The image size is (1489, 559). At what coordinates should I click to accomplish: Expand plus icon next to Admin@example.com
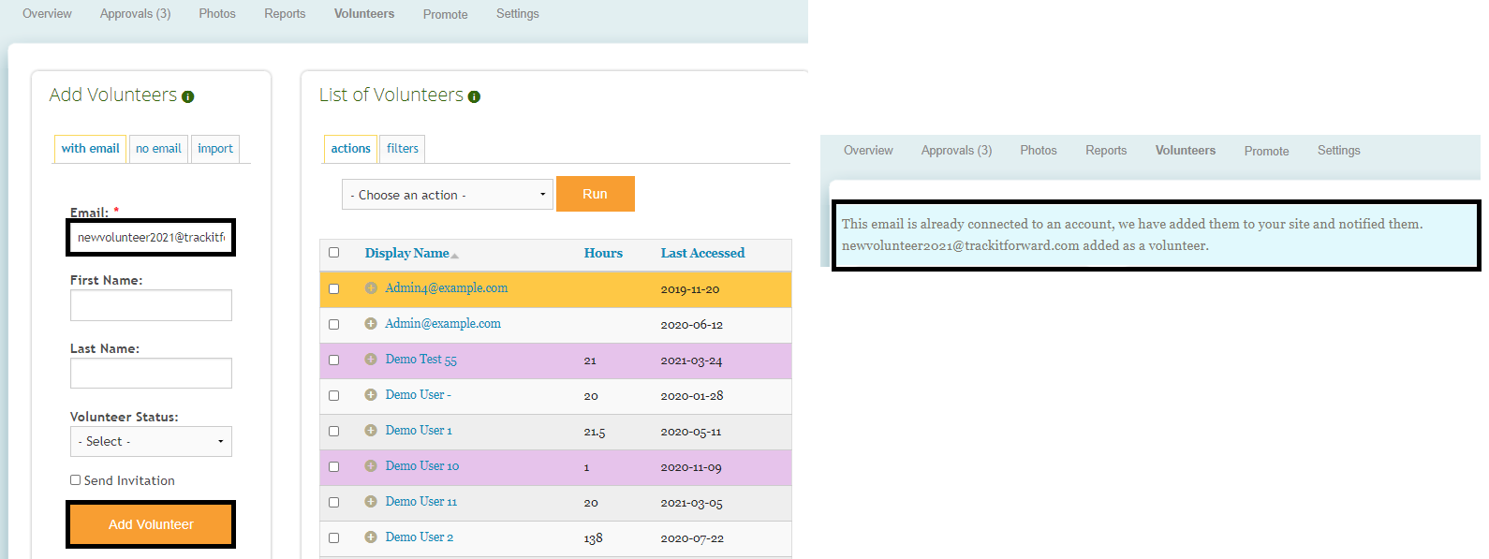pyautogui.click(x=371, y=324)
